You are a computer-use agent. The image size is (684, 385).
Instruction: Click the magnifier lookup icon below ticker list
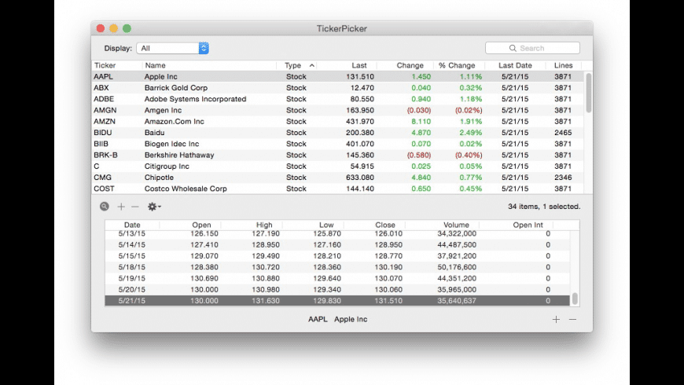tap(105, 206)
